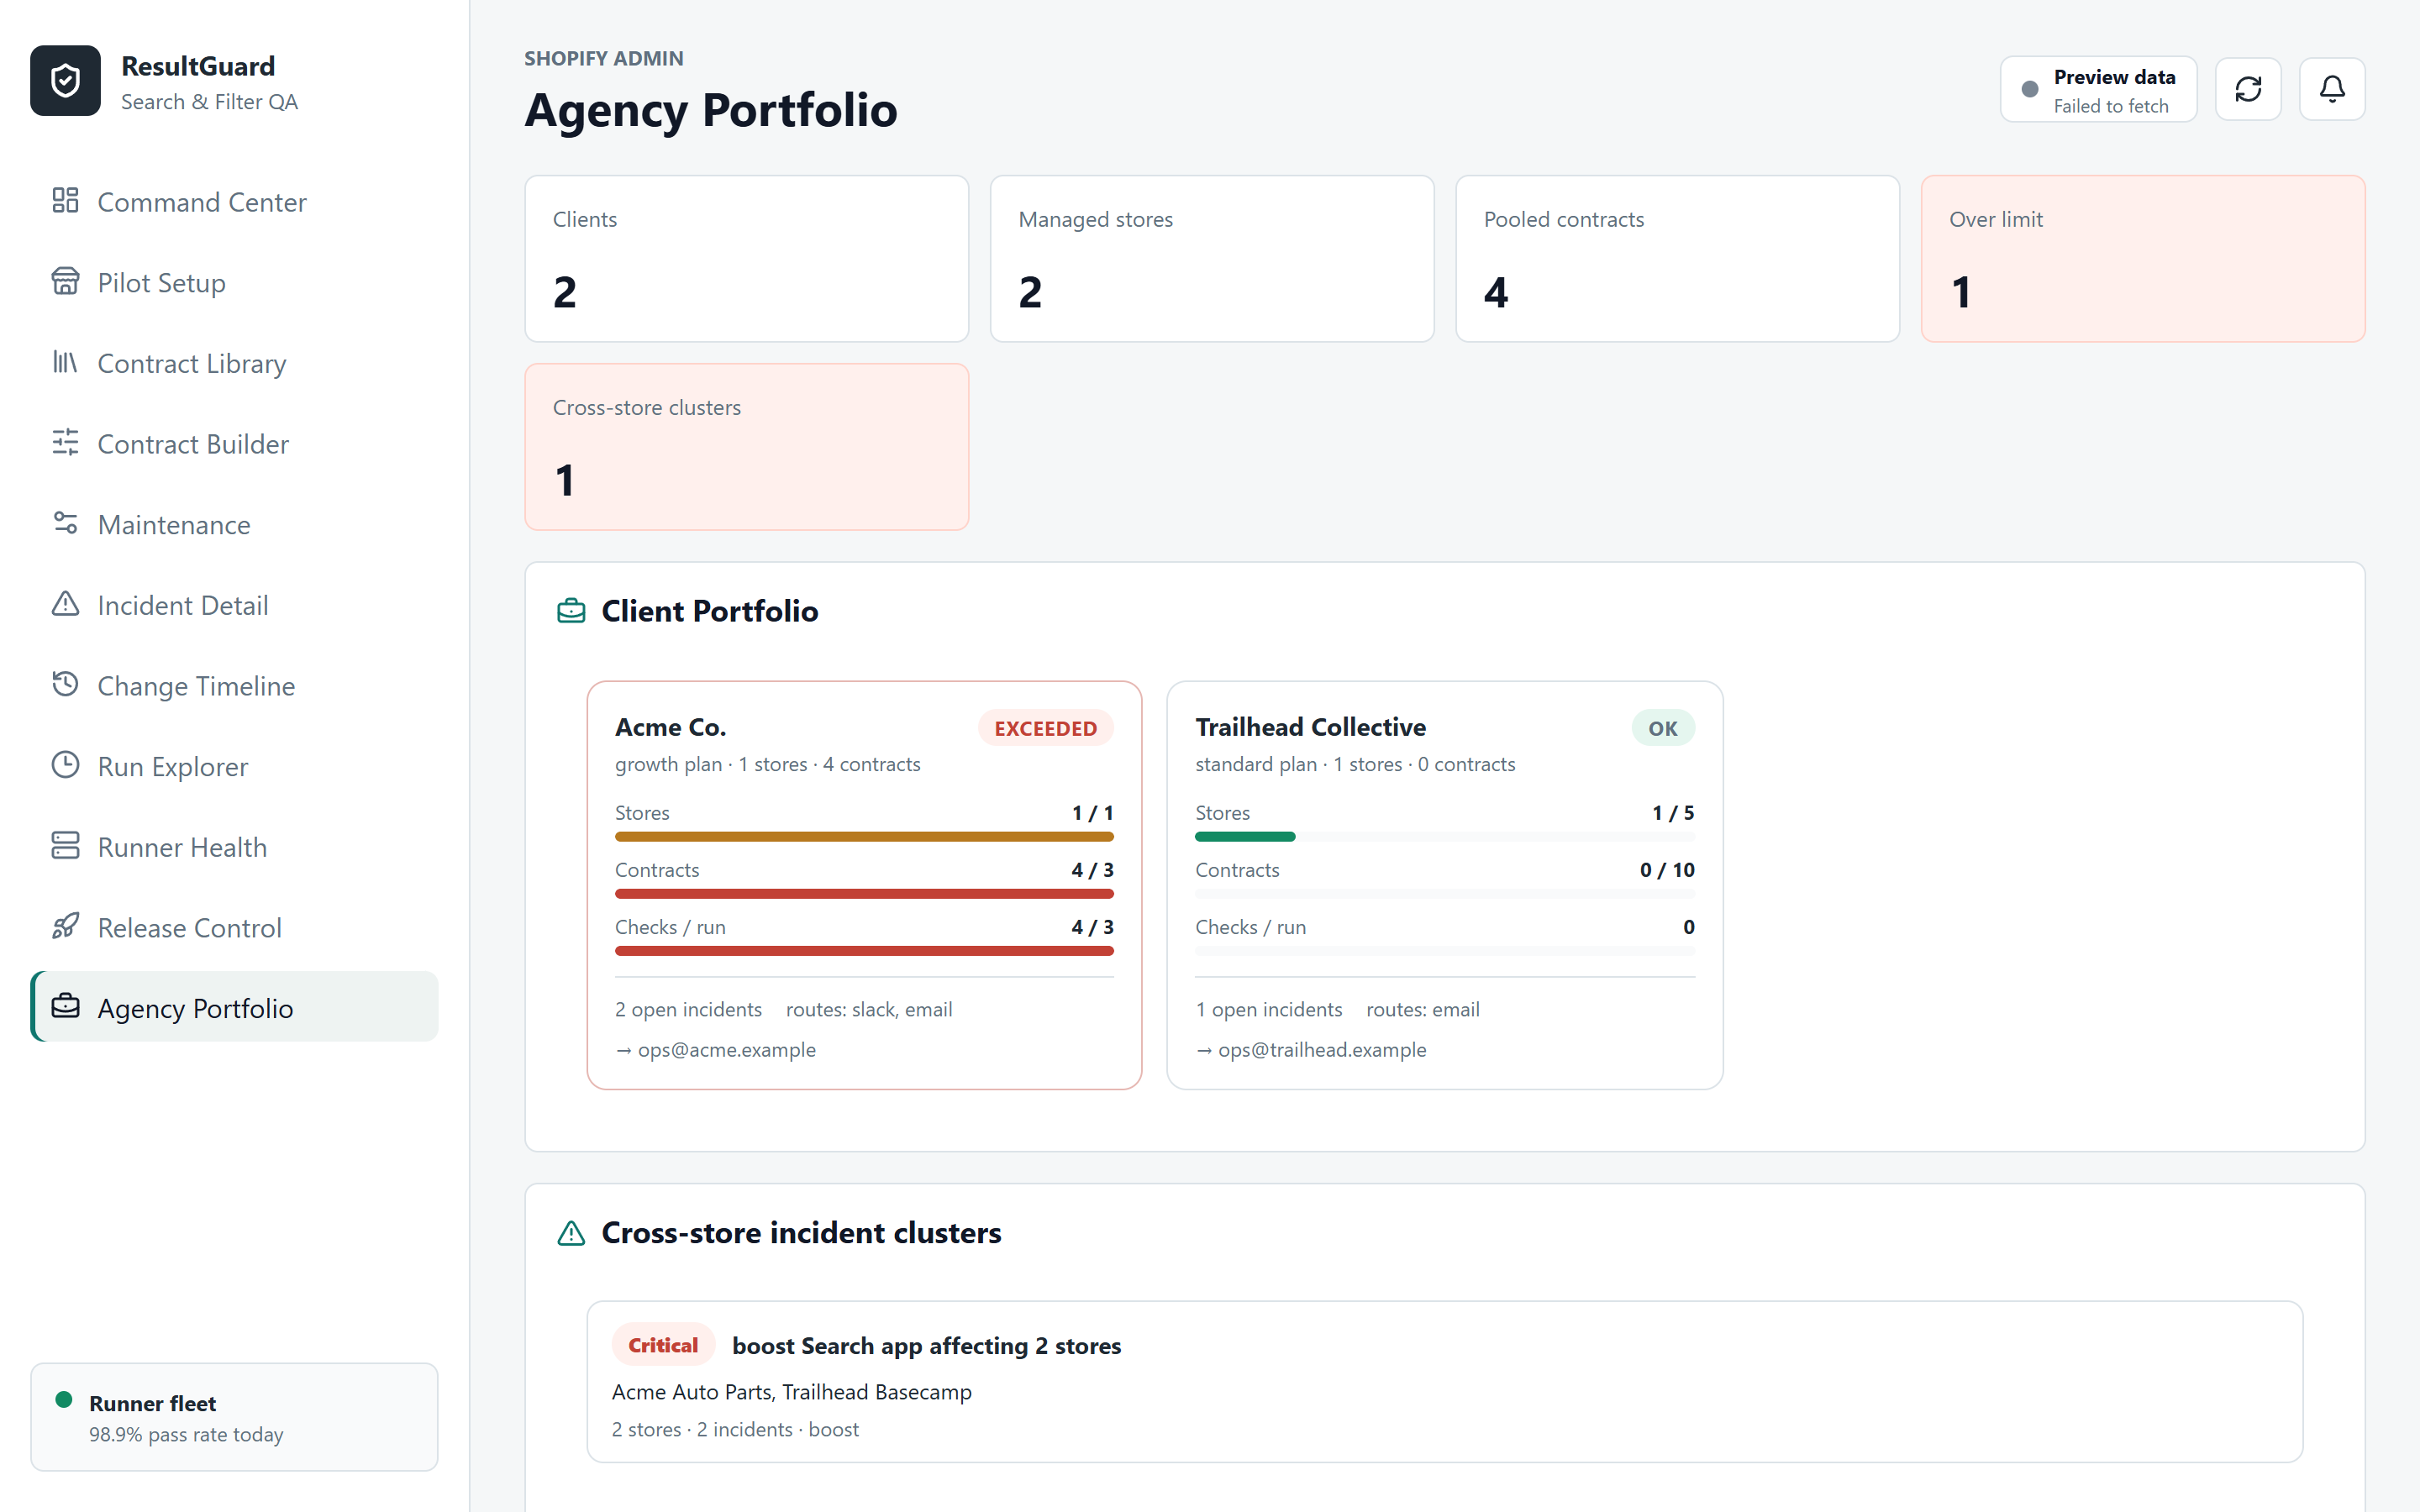Screen dimensions: 2420x1512
Task: Open the Pooled contracts summary card
Action: click(1677, 259)
